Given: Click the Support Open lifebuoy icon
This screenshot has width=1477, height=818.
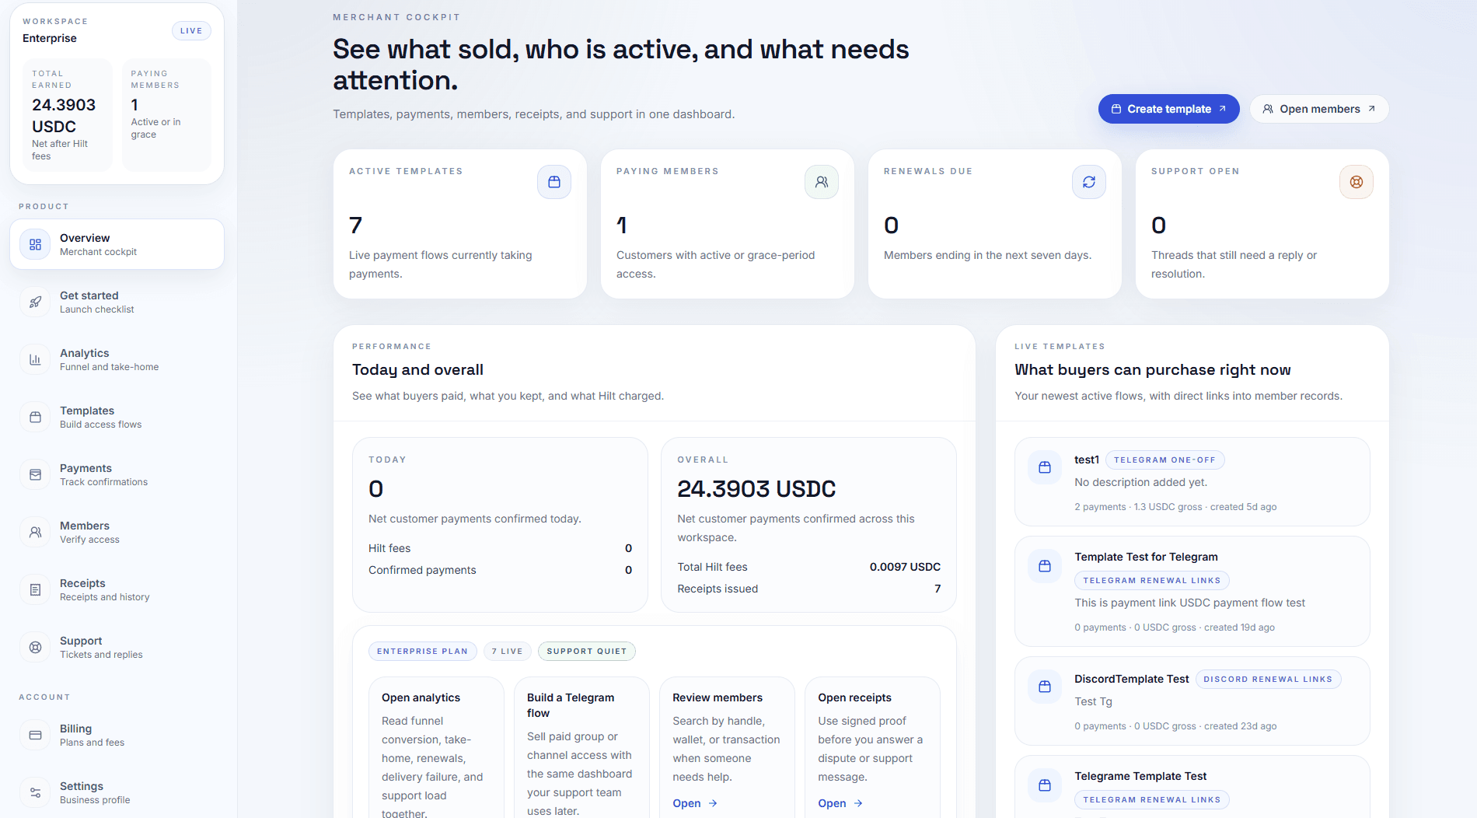Looking at the screenshot, I should click(1357, 182).
